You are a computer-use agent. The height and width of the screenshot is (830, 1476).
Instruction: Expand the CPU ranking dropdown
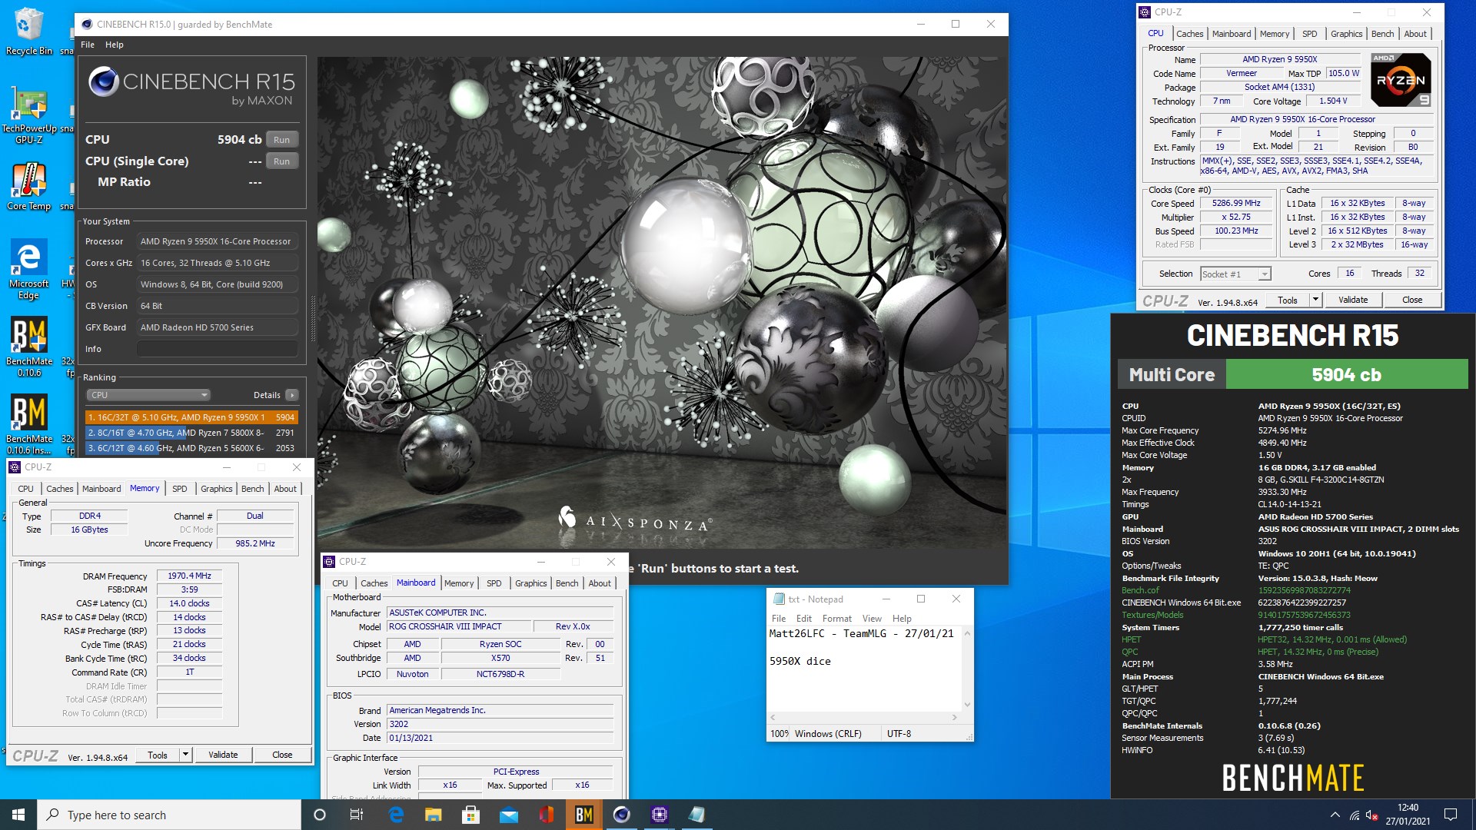click(148, 395)
